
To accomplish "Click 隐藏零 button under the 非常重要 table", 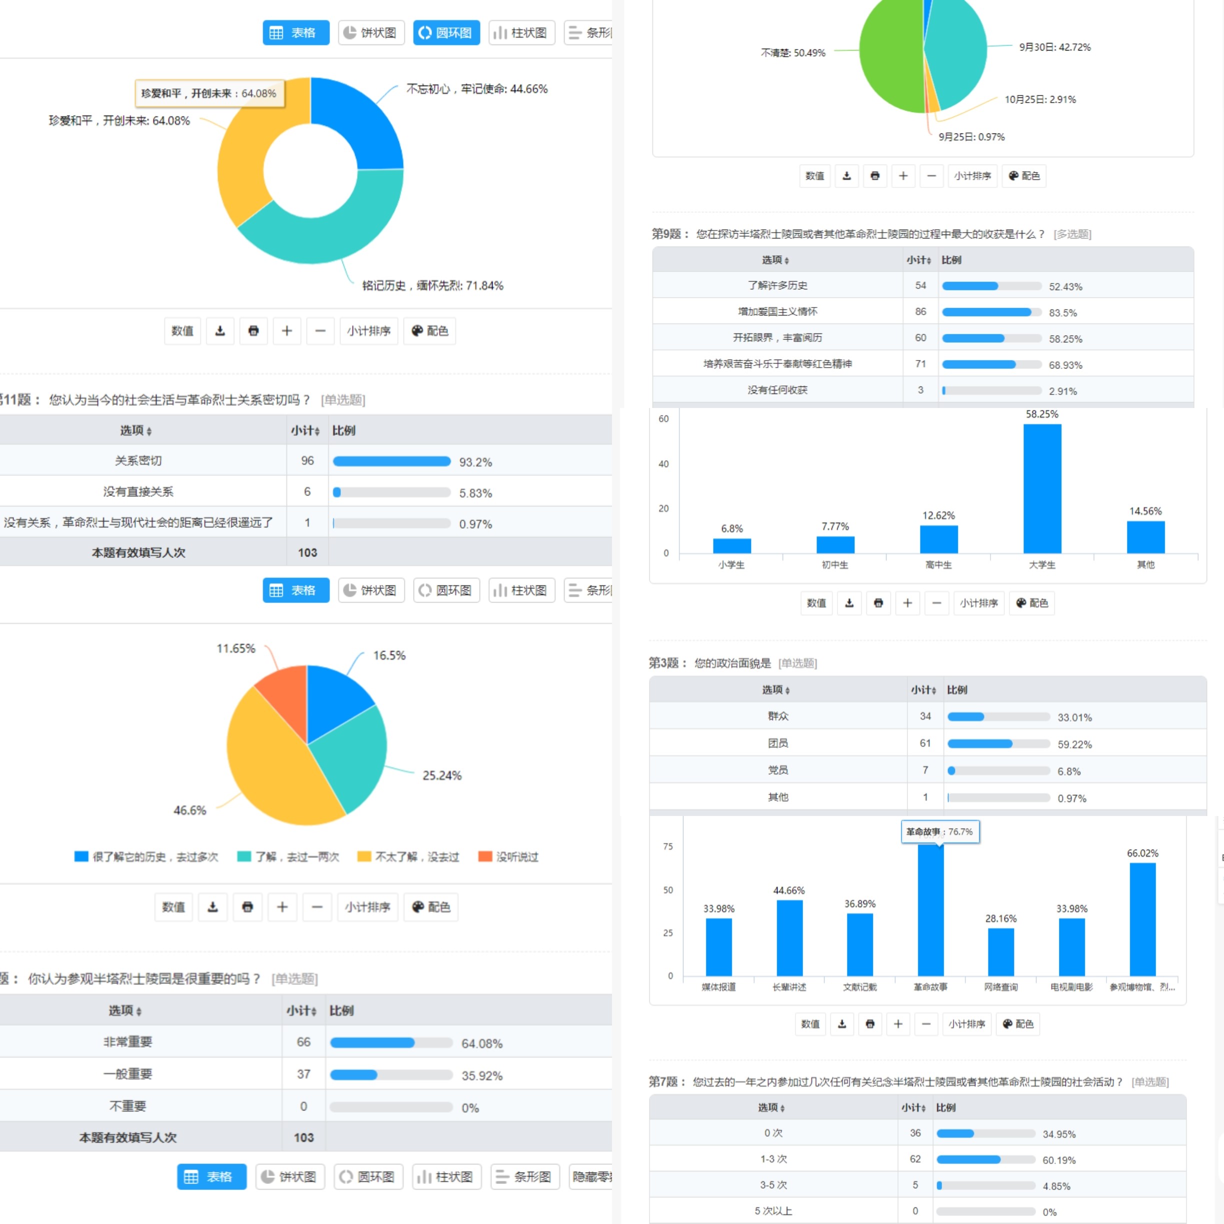I will pos(591,1176).
